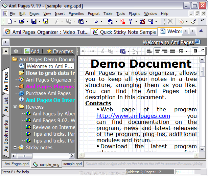
Task: Click the document scroll down arrow
Action: [202, 149]
